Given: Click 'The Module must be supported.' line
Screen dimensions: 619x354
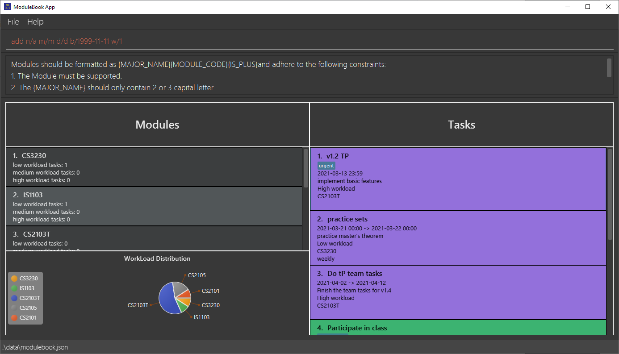Looking at the screenshot, I should coord(67,76).
